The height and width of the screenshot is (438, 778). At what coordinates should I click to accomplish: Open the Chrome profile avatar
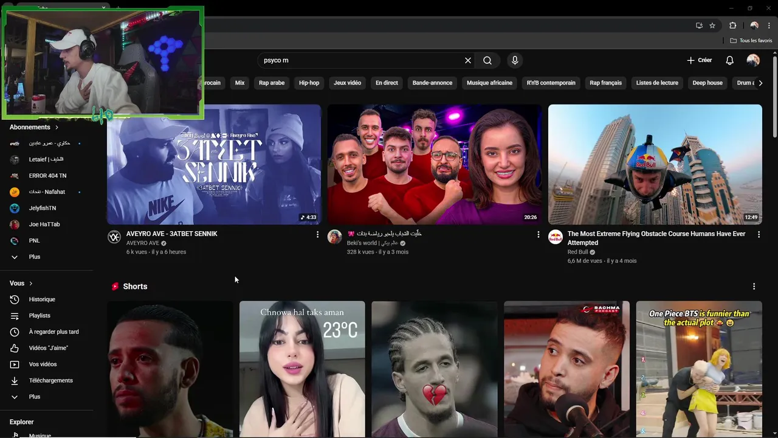[x=754, y=26]
